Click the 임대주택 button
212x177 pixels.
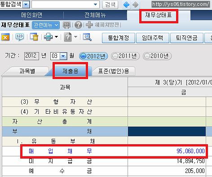[153, 38]
